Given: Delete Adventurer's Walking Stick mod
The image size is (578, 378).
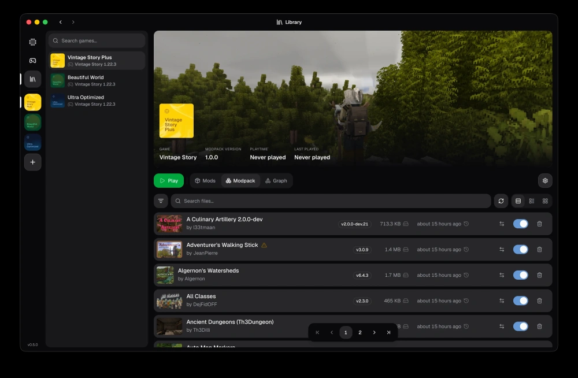Looking at the screenshot, I should click(x=539, y=250).
